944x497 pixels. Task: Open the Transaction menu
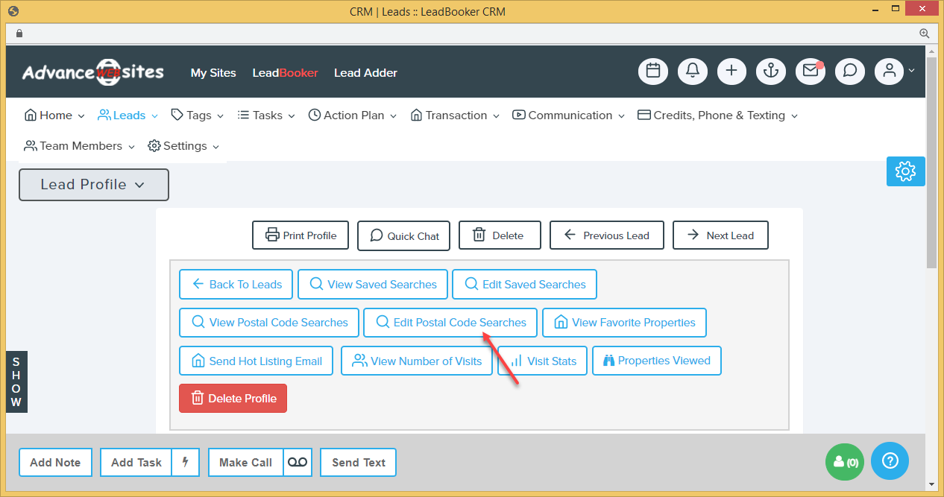tap(456, 115)
